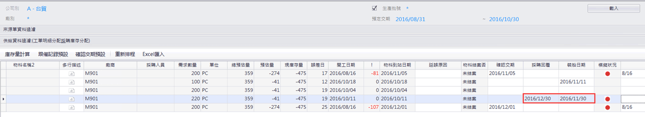Click the 重新排程 toolbar button
The image size is (645, 117).
pos(125,54)
